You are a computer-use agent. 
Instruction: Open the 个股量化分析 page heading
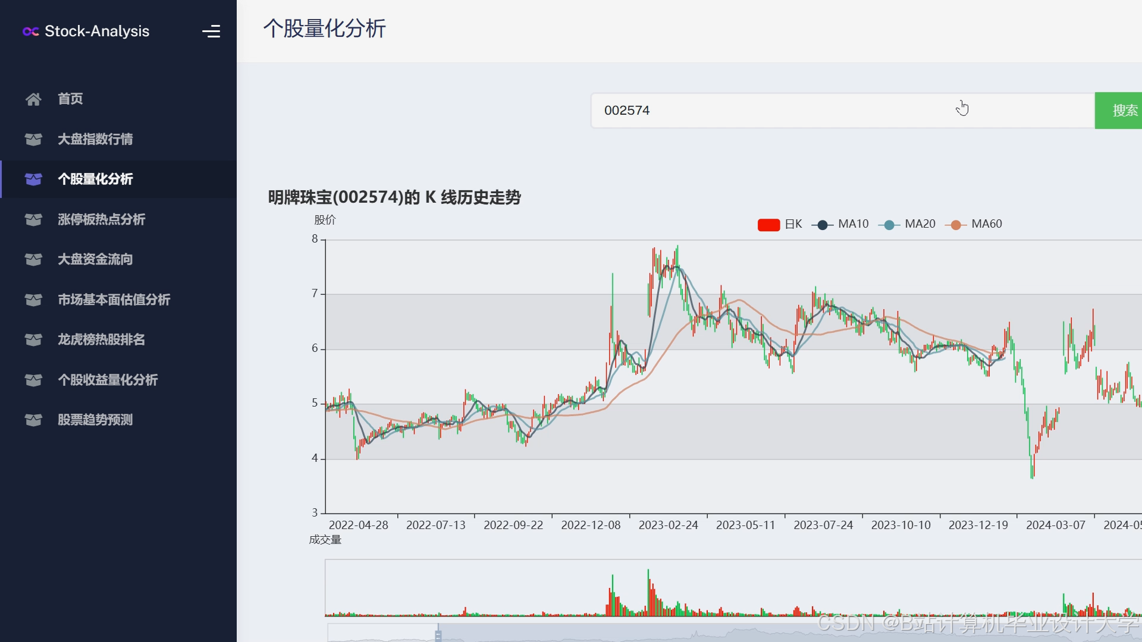tap(324, 29)
